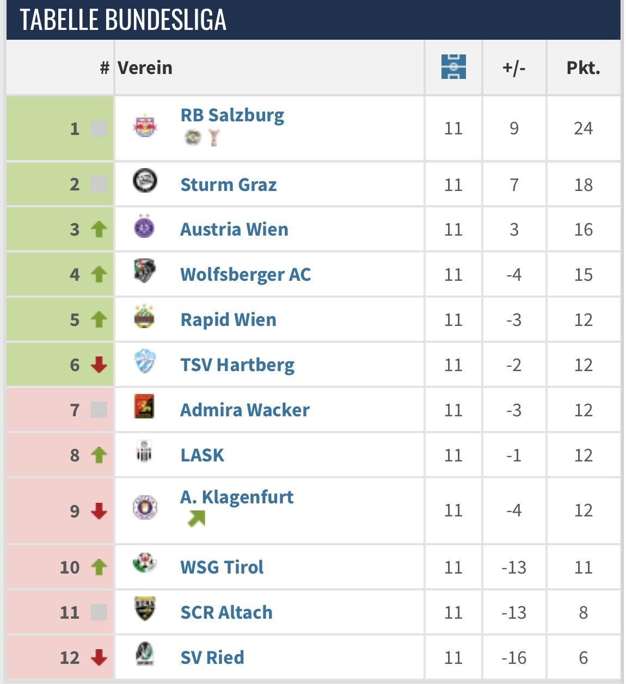Open the RB Salzburg team link

(232, 115)
